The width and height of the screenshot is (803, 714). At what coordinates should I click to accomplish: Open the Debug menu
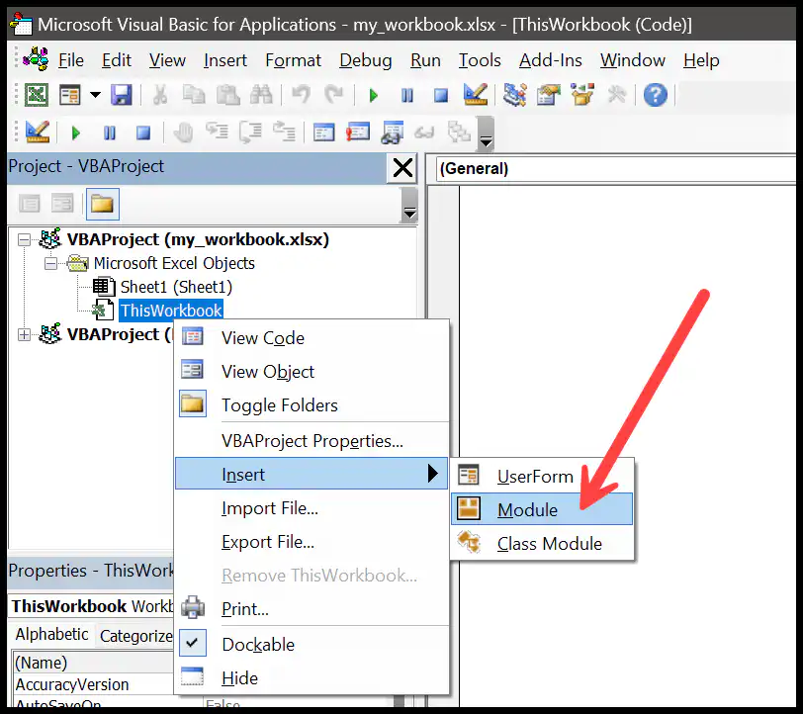pyautogui.click(x=366, y=60)
